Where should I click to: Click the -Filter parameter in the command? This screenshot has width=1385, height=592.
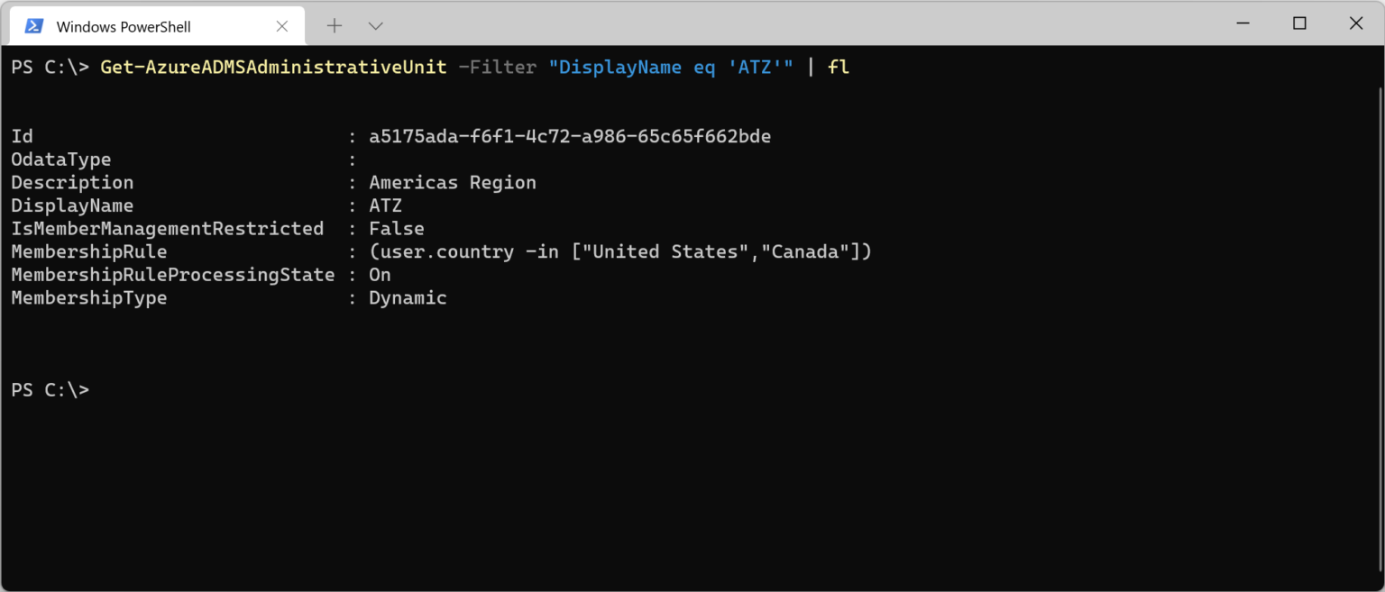click(x=498, y=68)
